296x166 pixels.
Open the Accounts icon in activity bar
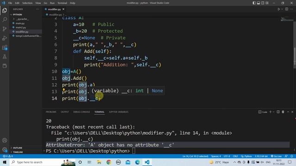pyautogui.click(x=5, y=140)
